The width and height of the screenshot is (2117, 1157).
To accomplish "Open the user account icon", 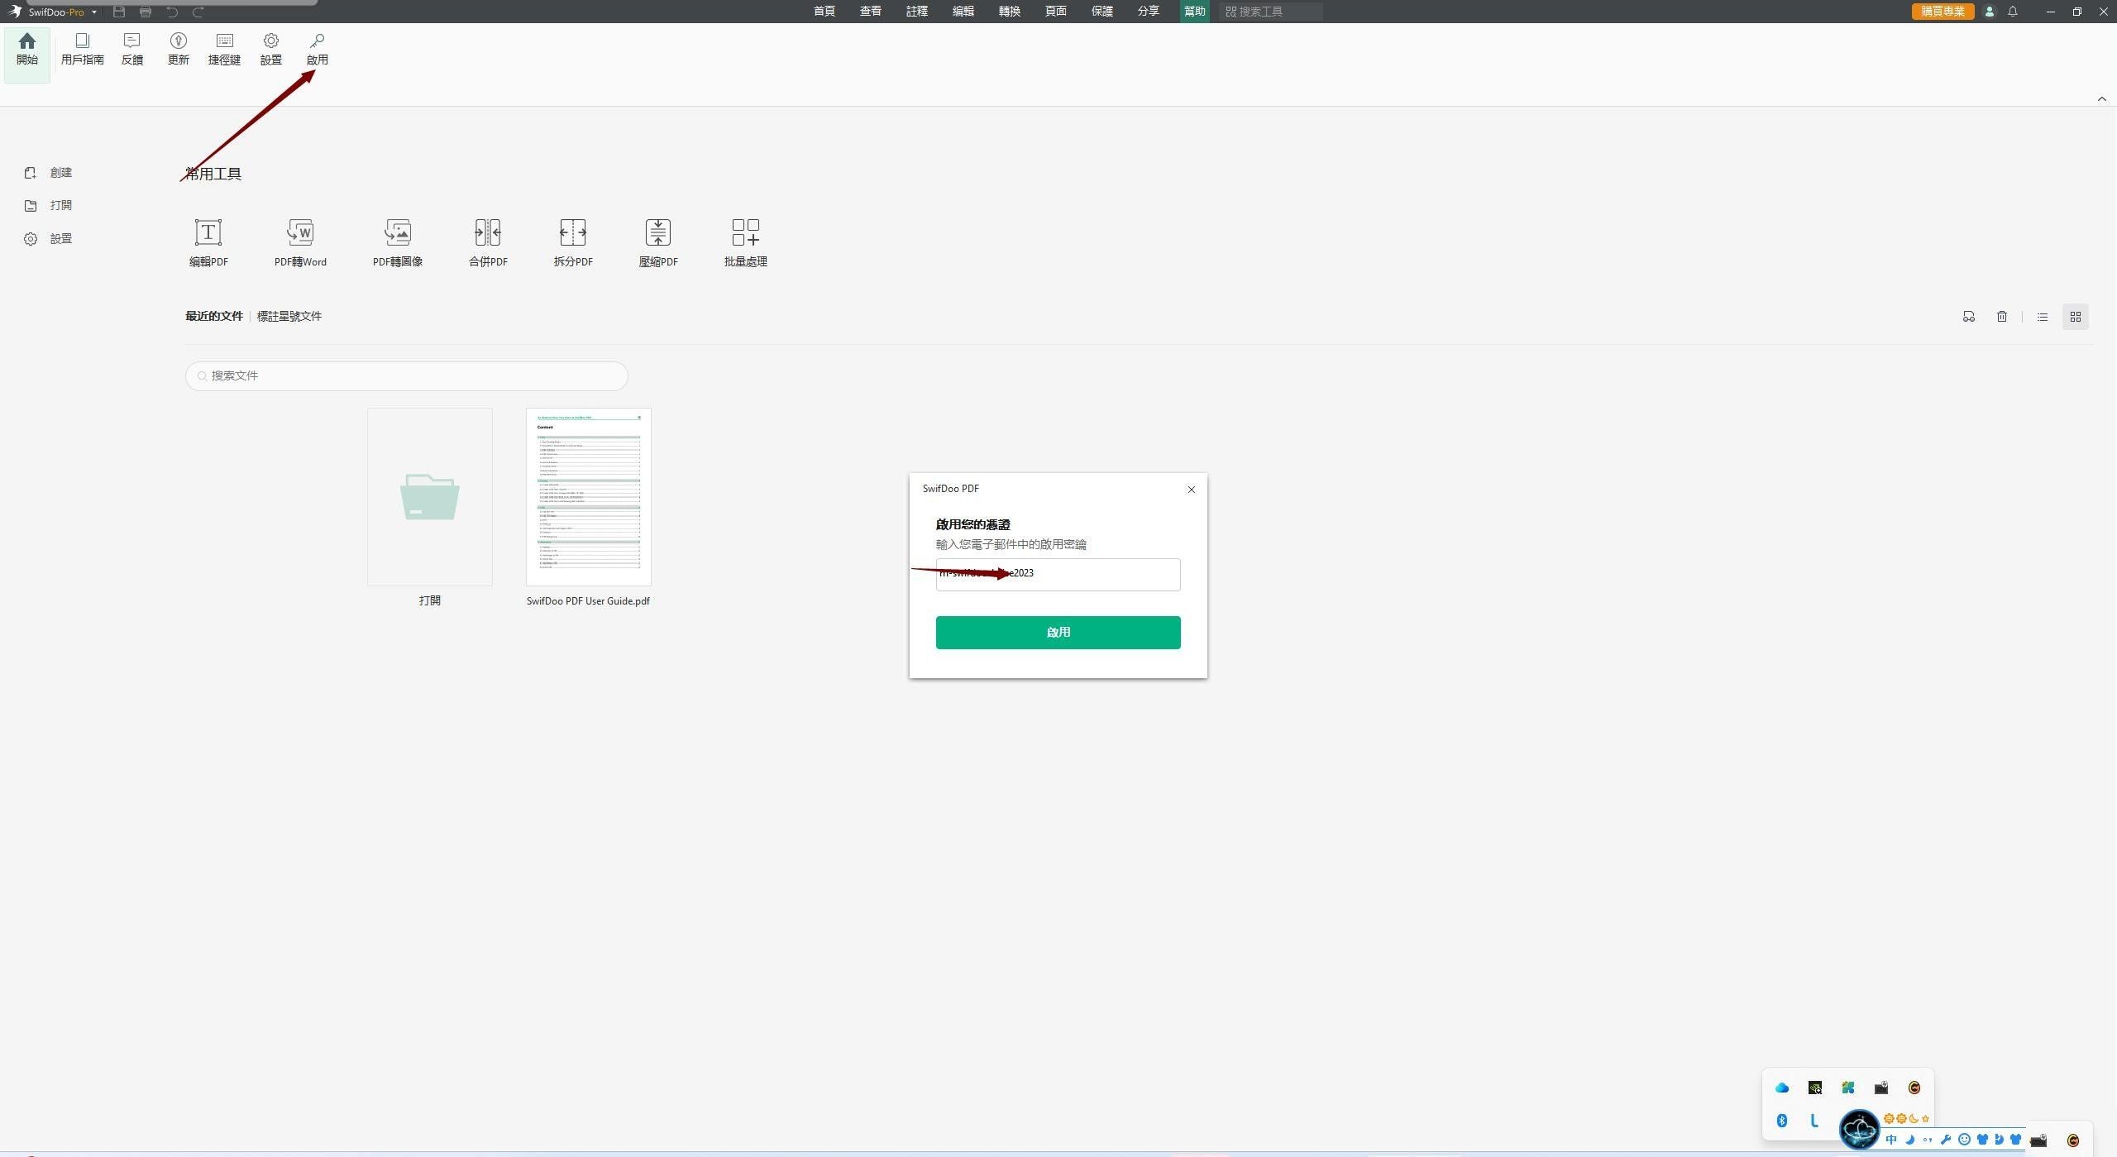I will pyautogui.click(x=1990, y=12).
